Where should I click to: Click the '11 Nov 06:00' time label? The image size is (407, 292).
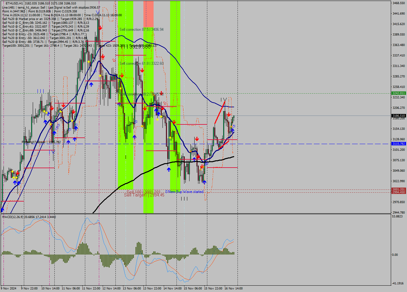point(71,289)
